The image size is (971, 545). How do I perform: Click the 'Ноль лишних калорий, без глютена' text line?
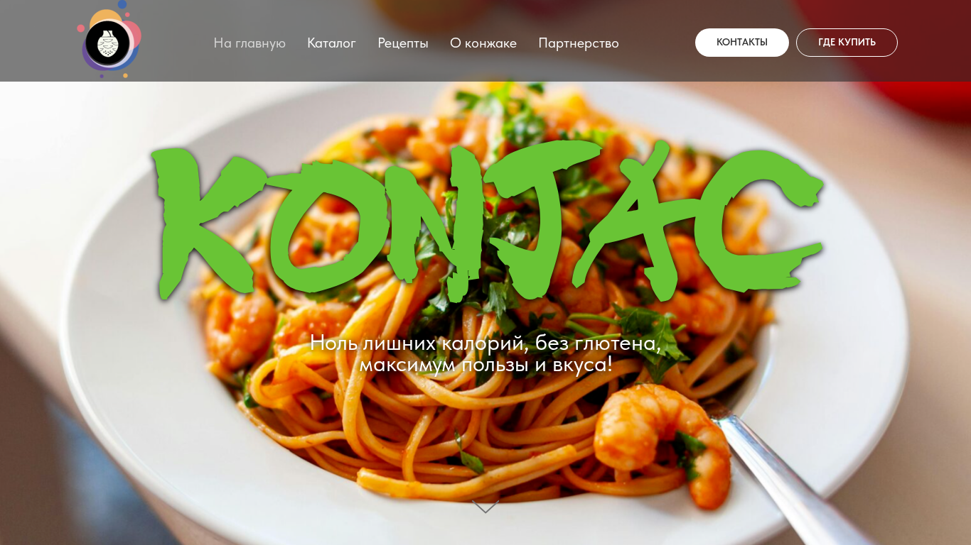click(x=485, y=342)
